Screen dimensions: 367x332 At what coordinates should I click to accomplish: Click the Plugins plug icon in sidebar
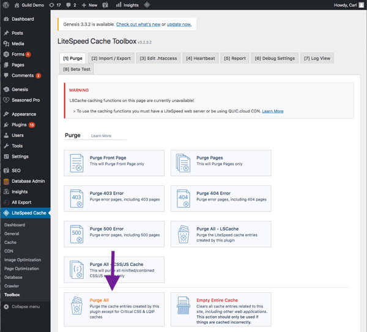pos(6,125)
